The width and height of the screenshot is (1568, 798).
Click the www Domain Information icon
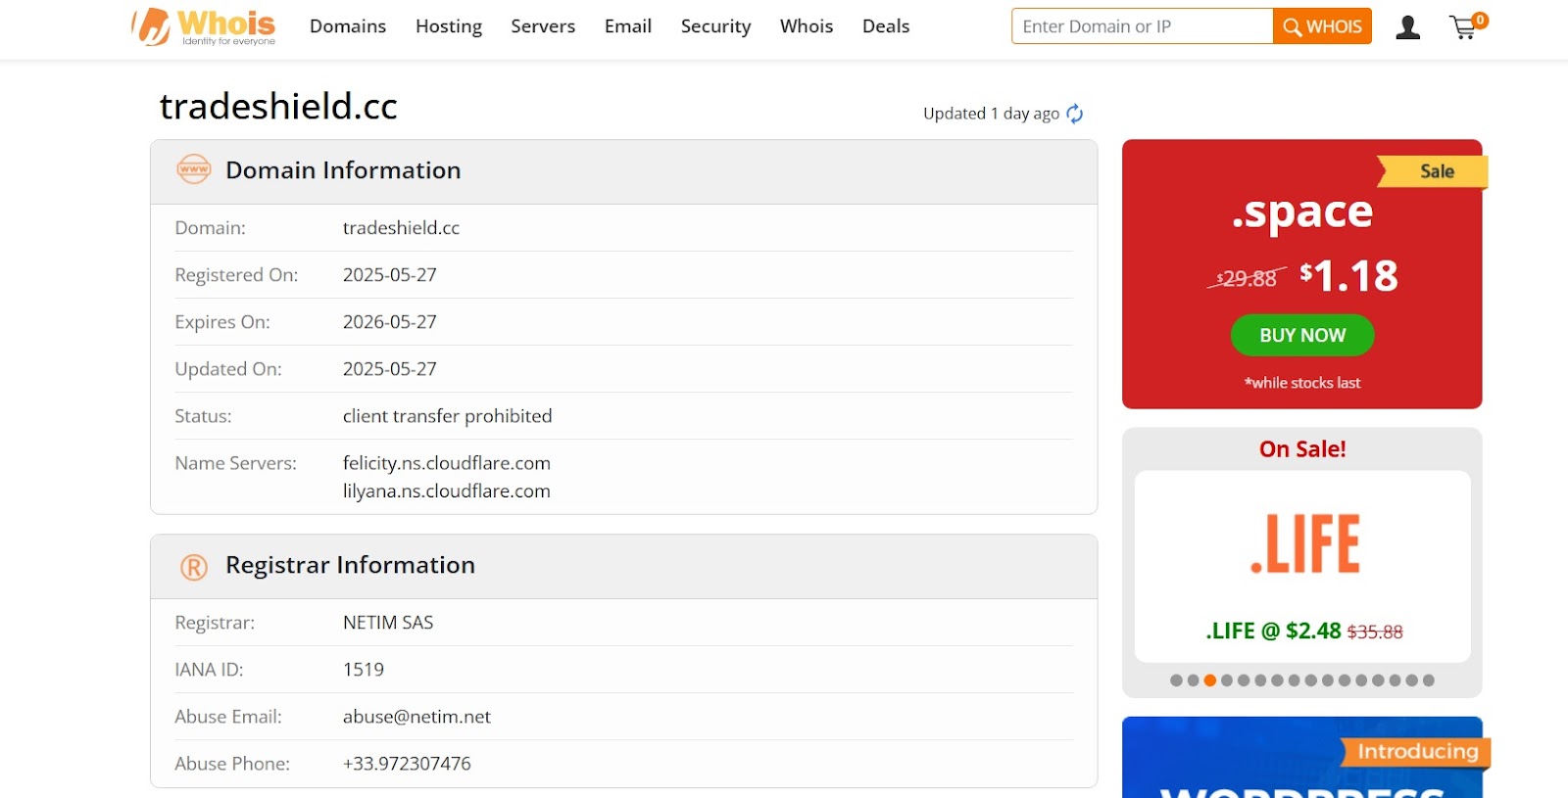pos(194,169)
